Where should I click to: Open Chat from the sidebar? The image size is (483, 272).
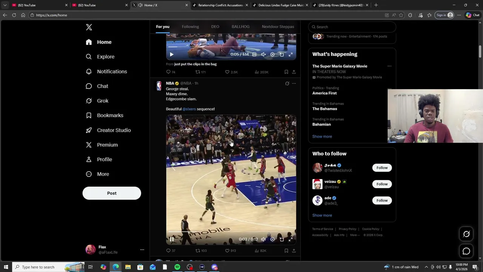97,86
